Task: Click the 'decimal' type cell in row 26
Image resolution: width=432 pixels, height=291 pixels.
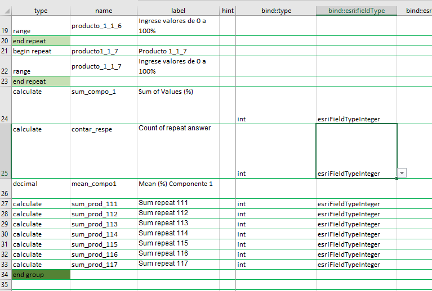Action: click(x=41, y=189)
